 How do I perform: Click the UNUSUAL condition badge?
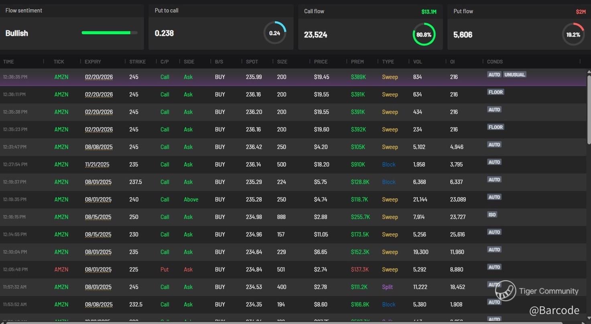514,75
